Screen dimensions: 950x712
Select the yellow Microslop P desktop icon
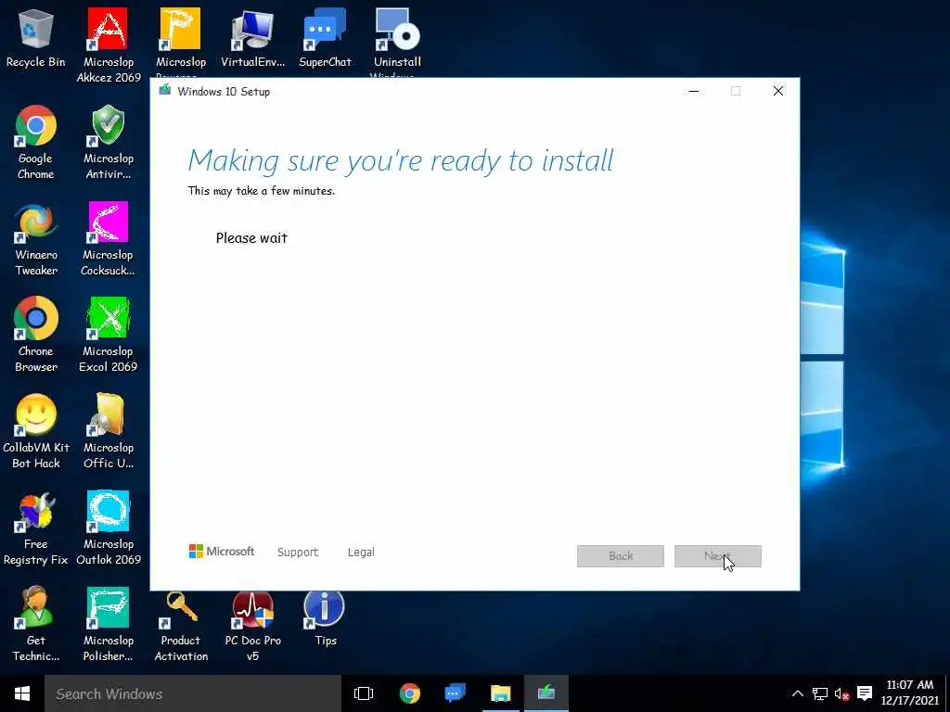click(x=181, y=37)
